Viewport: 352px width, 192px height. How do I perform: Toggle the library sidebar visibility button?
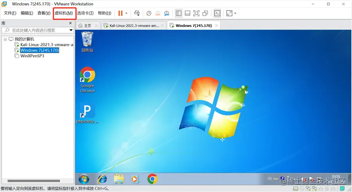pyautogui.click(x=179, y=13)
